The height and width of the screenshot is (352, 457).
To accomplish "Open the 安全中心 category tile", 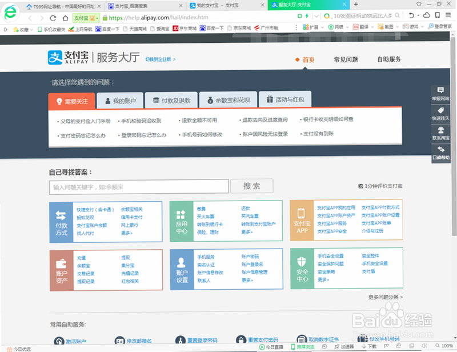I will (x=302, y=269).
